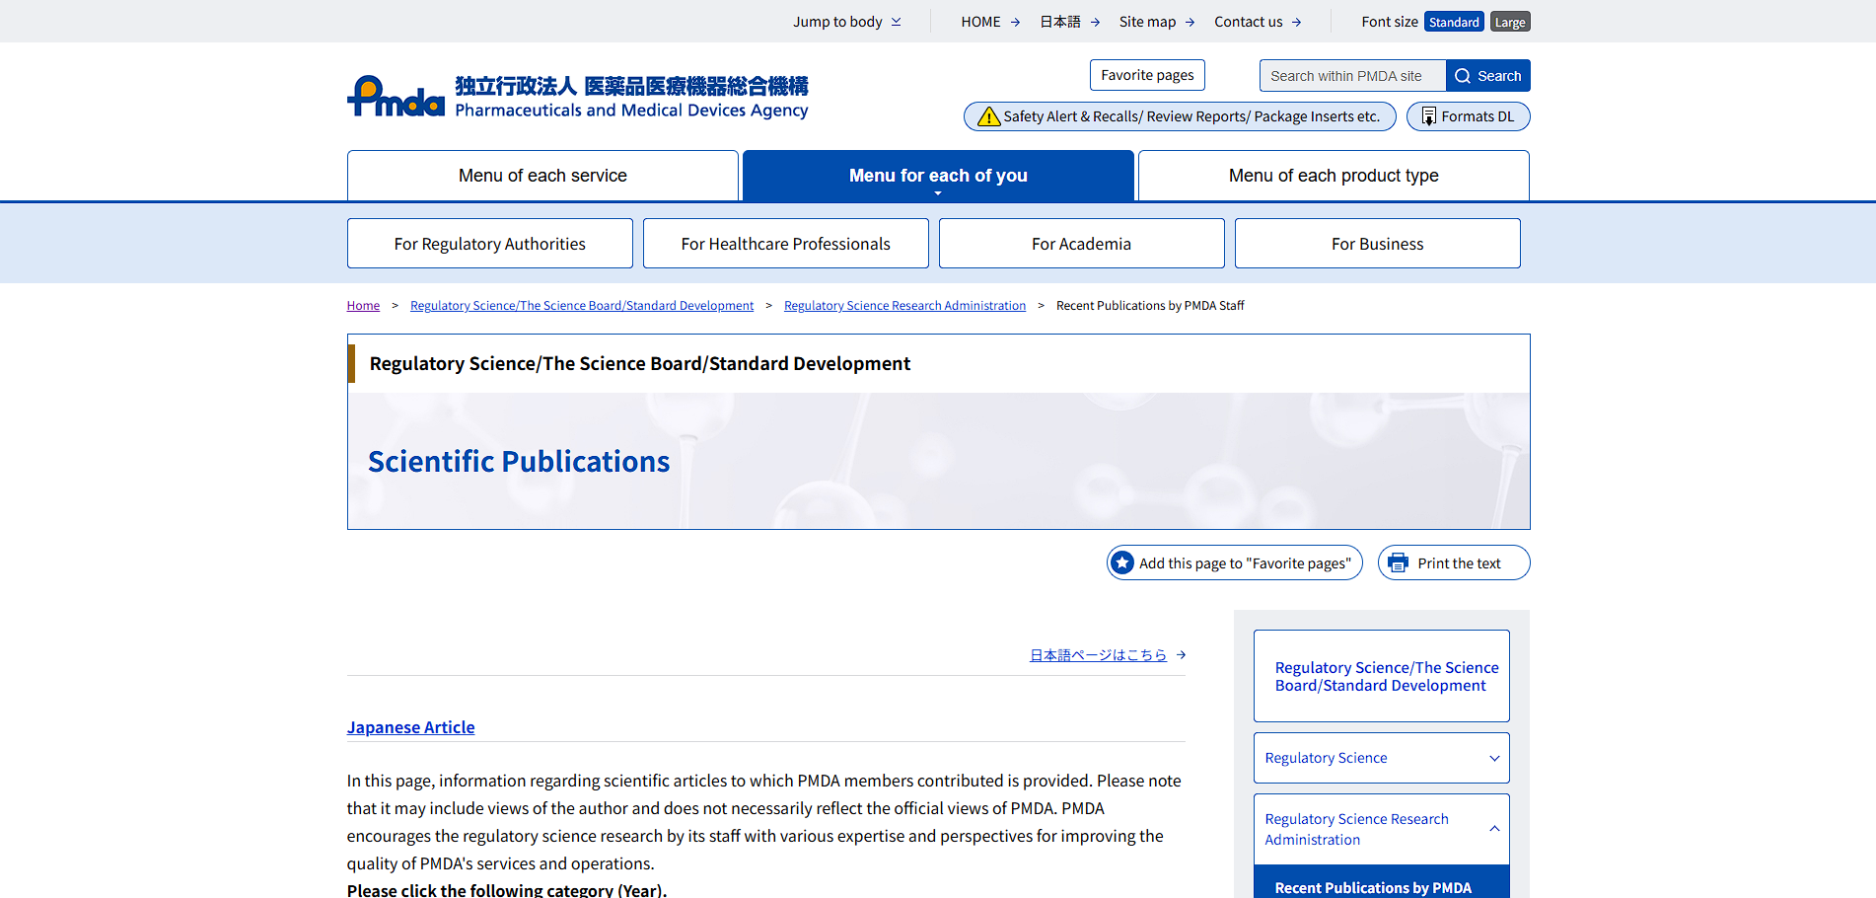The width and height of the screenshot is (1876, 898).
Task: Collapse Regulatory Science Research Administration section
Action: (x=1493, y=829)
